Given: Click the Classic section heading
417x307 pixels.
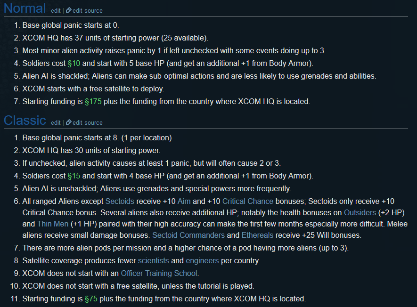Looking at the screenshot, I should click(25, 121).
